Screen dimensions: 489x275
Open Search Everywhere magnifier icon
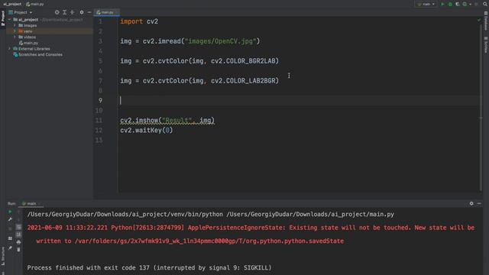pos(485,4)
